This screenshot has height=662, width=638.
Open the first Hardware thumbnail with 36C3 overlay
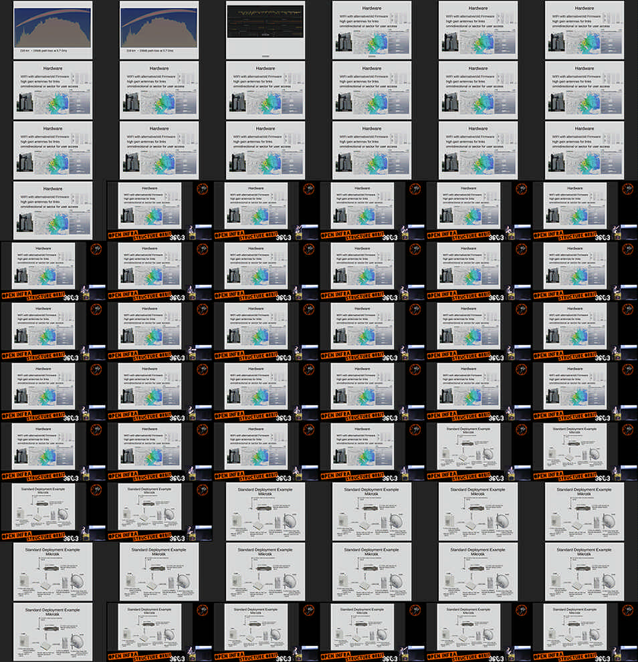tap(159, 210)
